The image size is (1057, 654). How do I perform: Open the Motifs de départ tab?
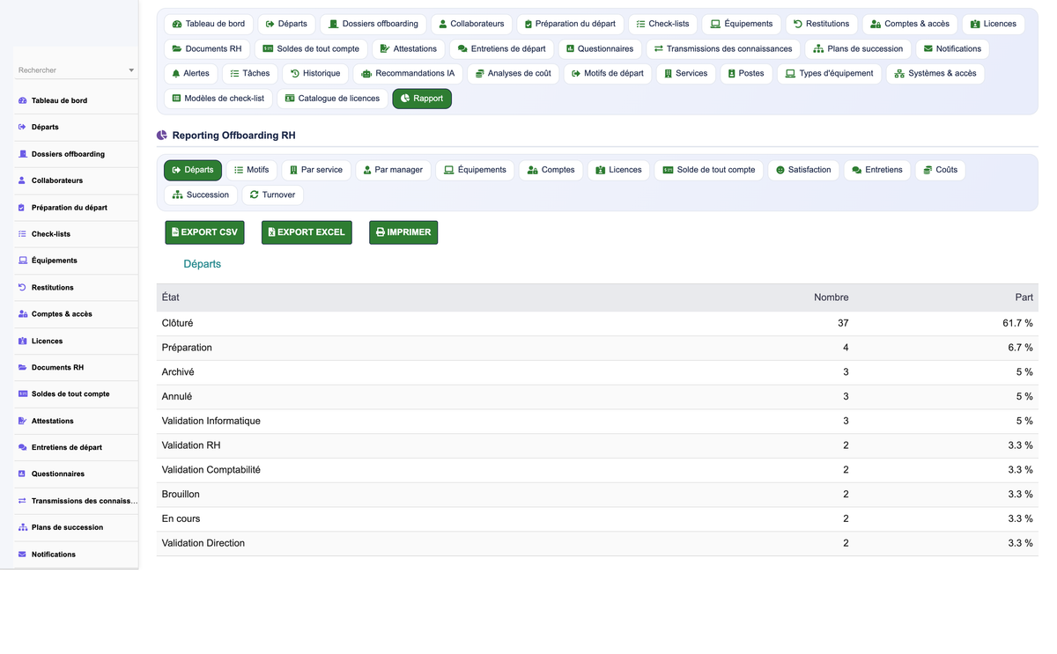tap(608, 73)
